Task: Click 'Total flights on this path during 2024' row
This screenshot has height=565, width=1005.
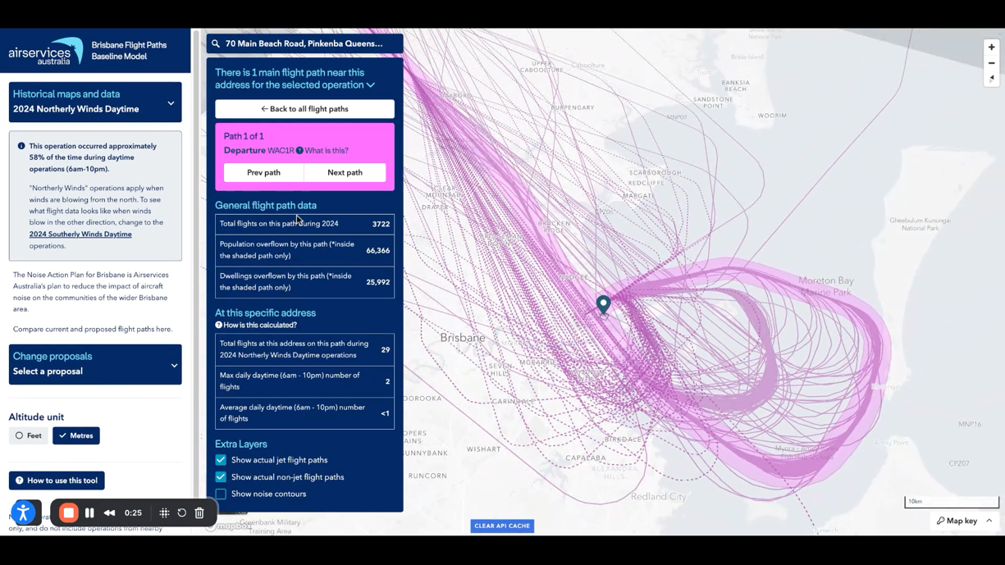Action: pyautogui.click(x=304, y=225)
